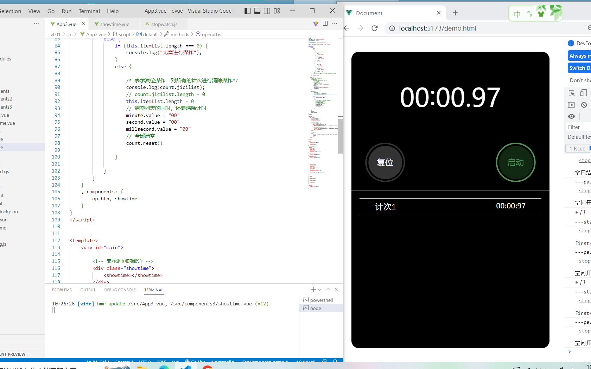Click the console Filter field
This screenshot has width=591, height=369.
(x=578, y=127)
